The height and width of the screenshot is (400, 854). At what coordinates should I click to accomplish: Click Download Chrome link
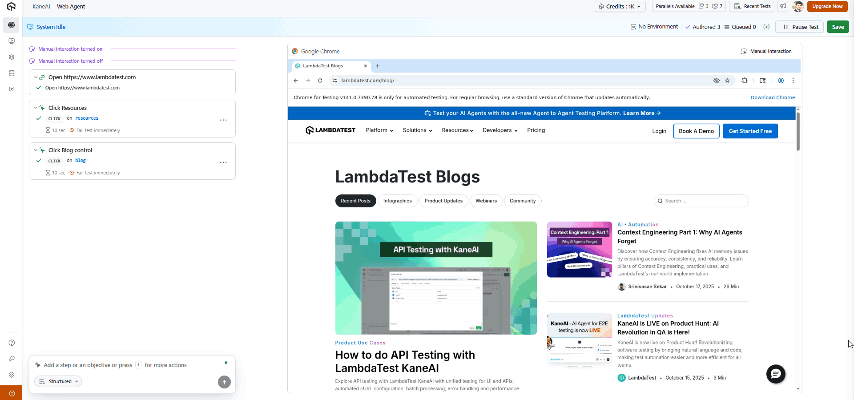tap(773, 97)
